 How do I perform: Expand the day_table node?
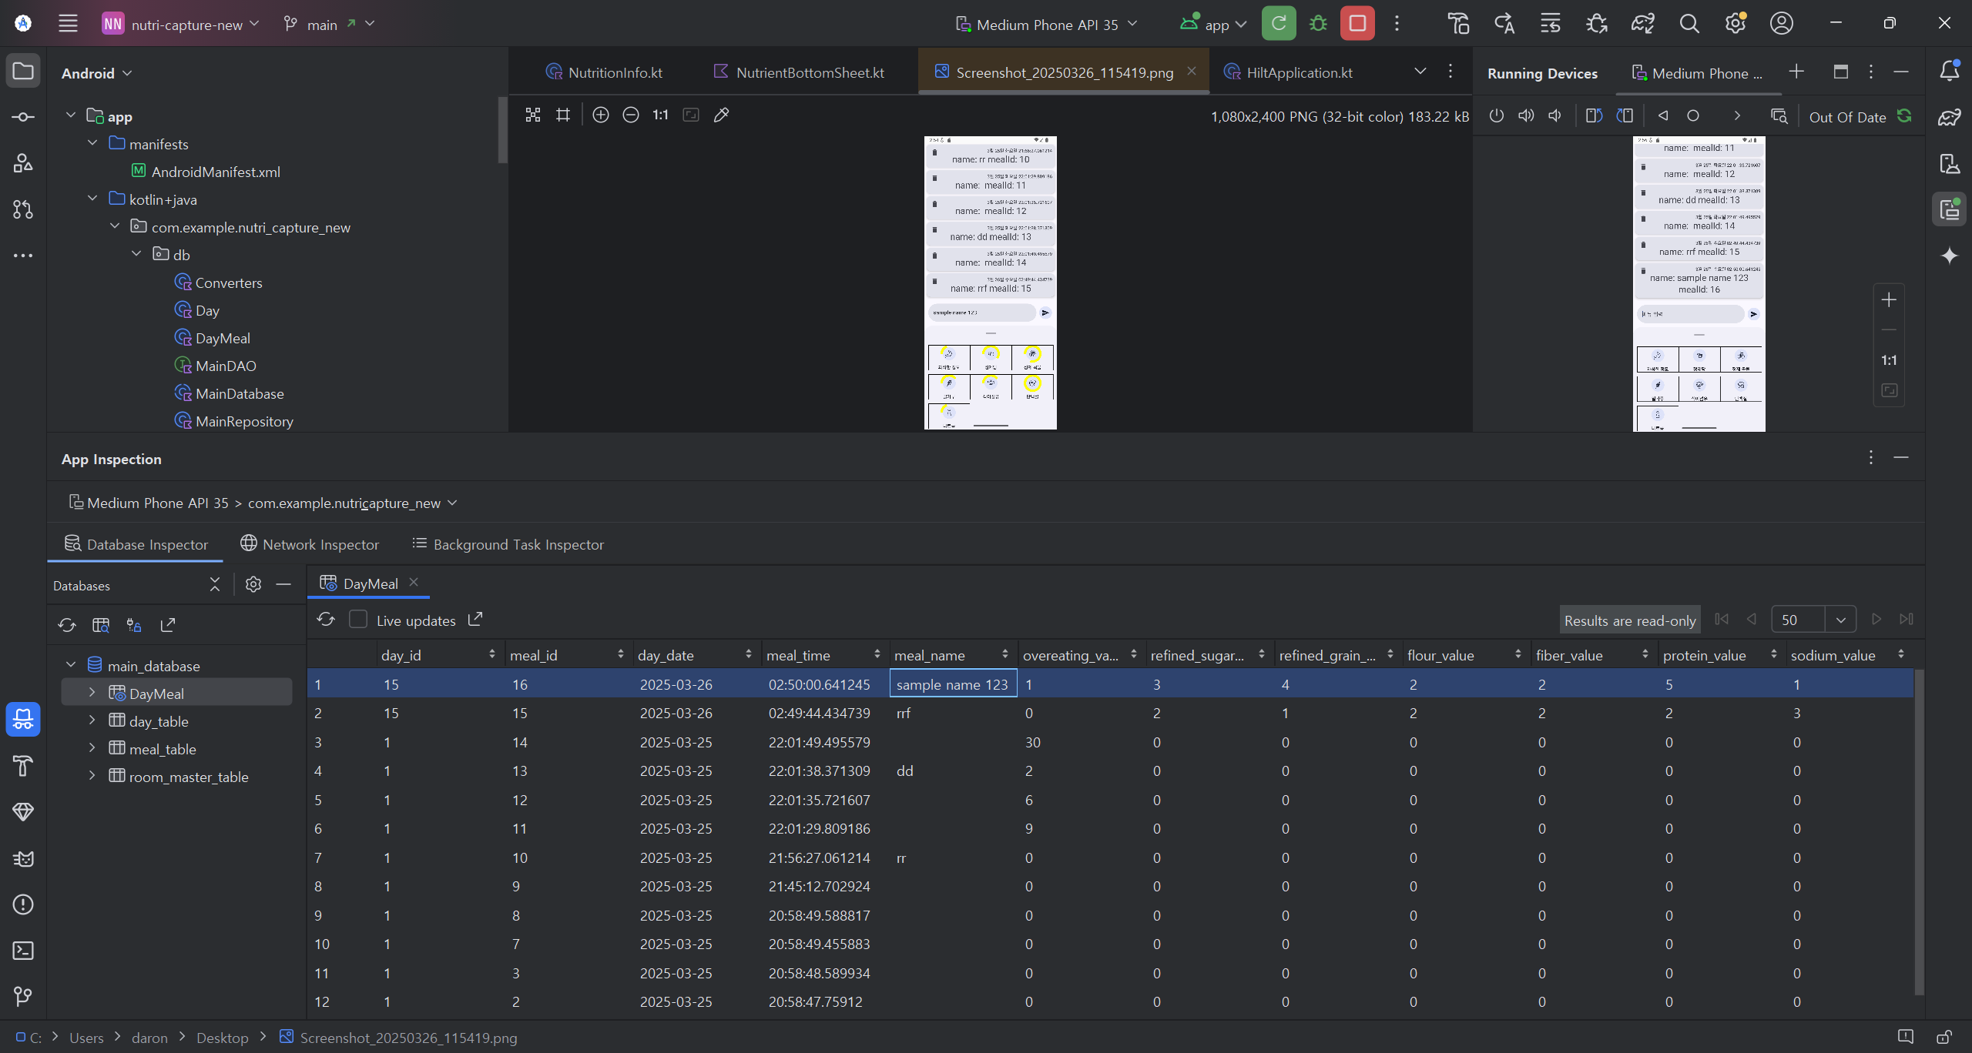click(x=92, y=721)
